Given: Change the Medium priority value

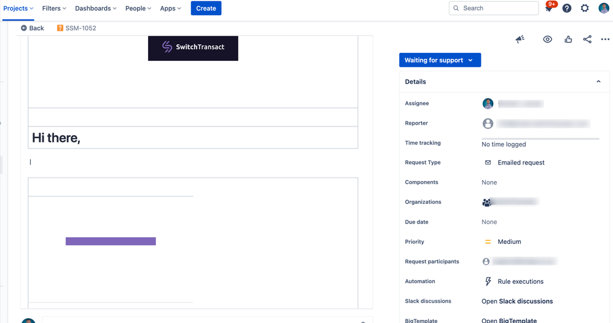Looking at the screenshot, I should point(509,242).
